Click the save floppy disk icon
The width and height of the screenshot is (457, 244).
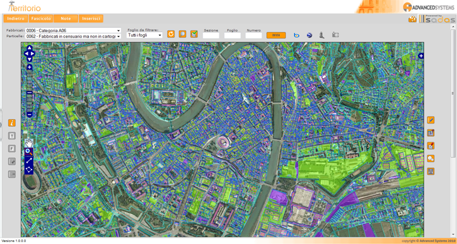click(431, 171)
